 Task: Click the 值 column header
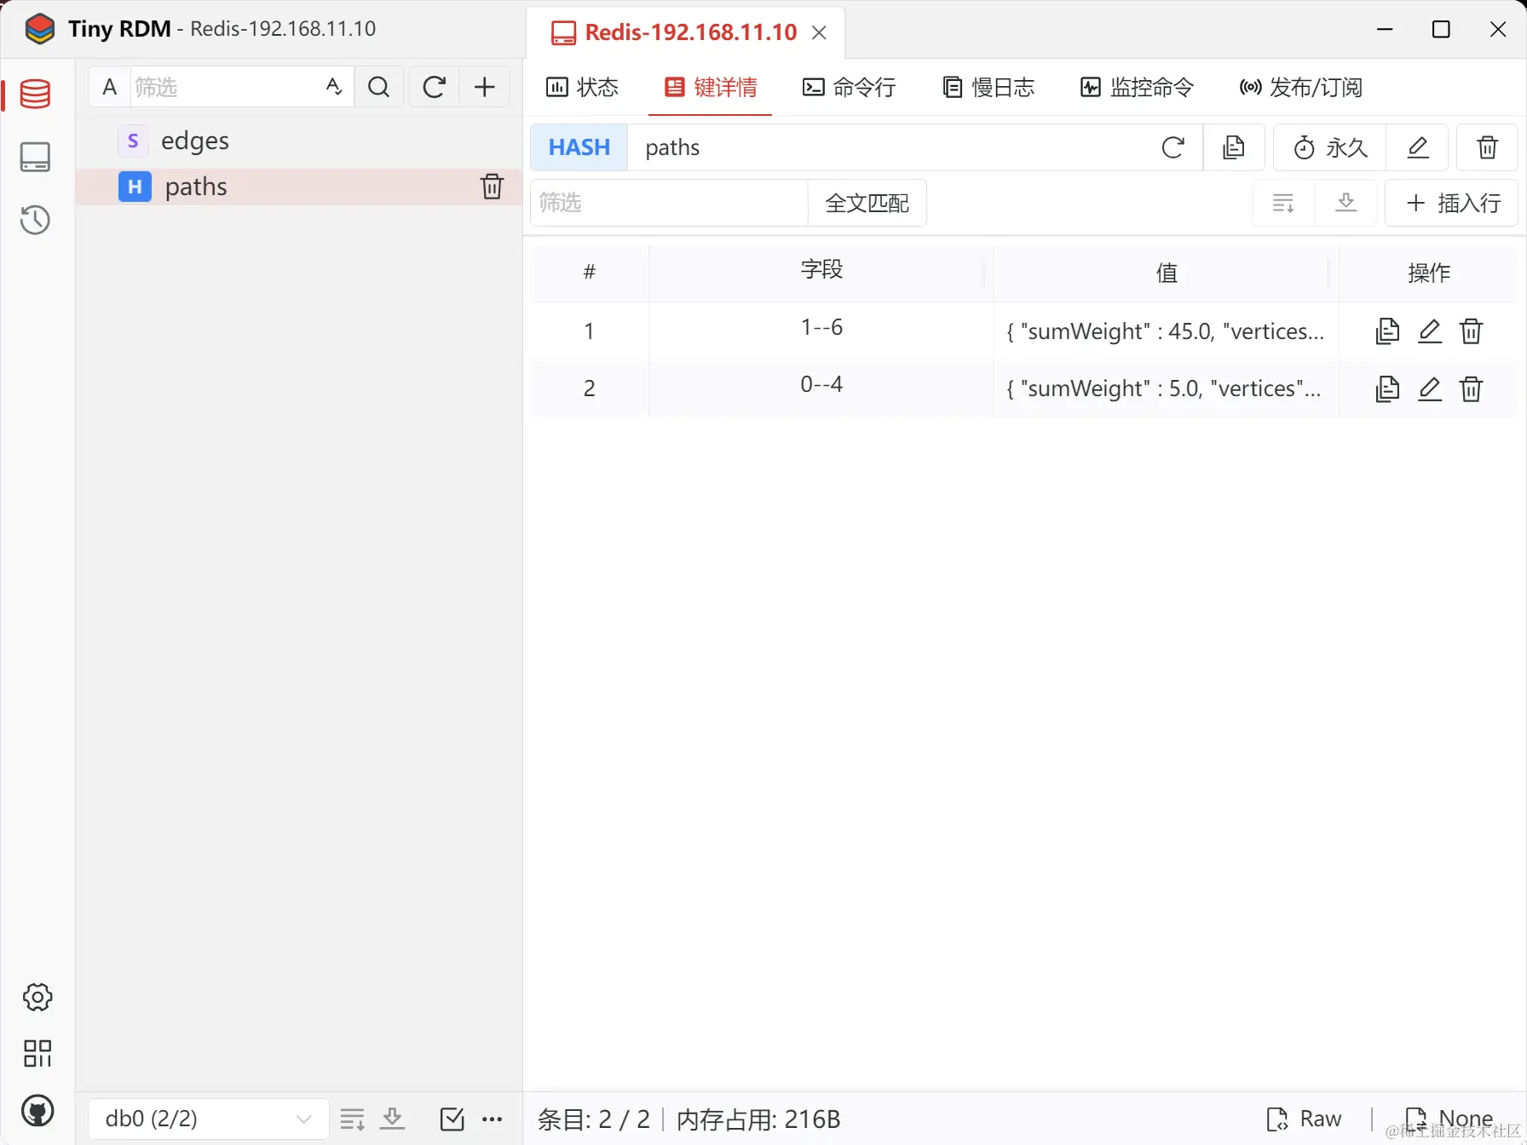tap(1167, 272)
